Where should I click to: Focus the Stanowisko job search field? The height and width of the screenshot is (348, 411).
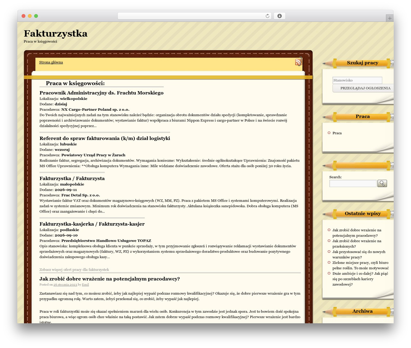point(357,80)
